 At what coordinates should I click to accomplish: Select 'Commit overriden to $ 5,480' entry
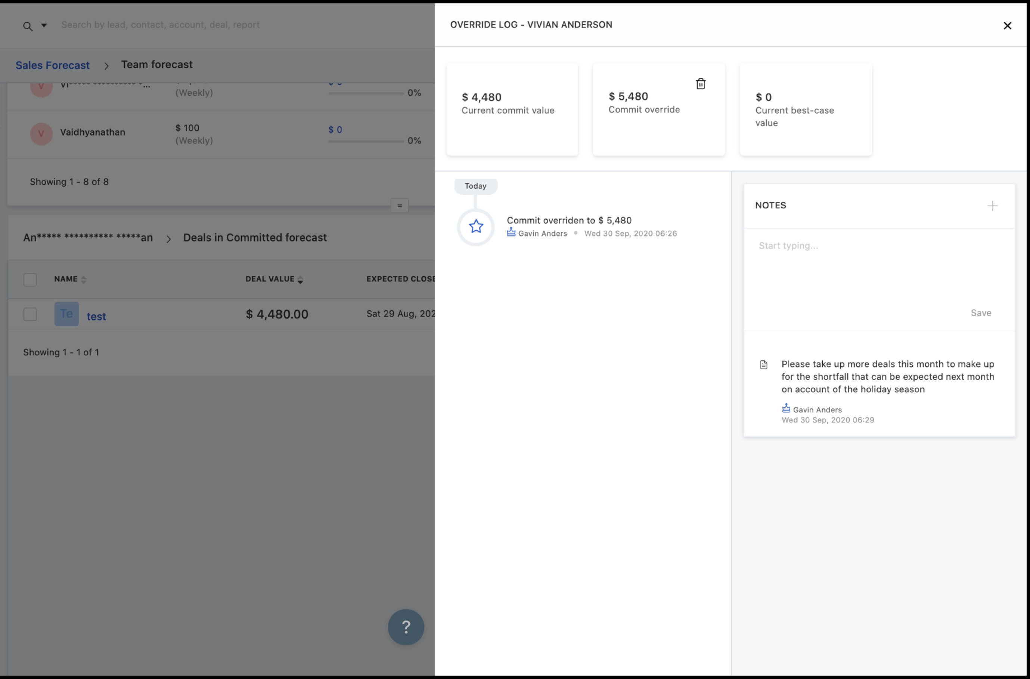(x=569, y=220)
